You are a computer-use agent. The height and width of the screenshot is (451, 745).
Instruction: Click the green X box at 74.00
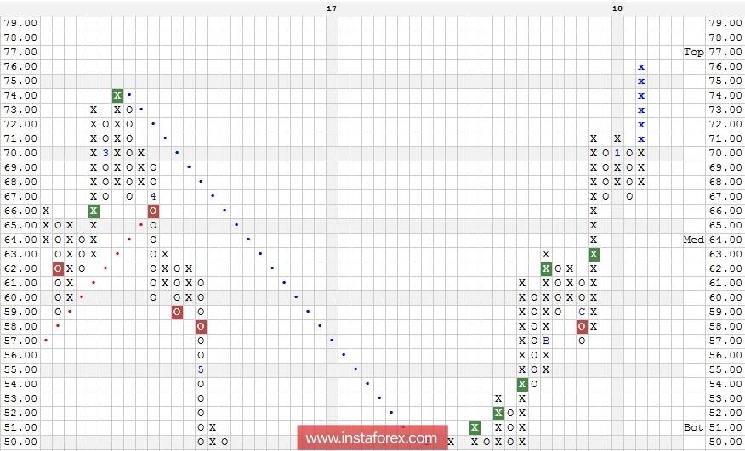(x=117, y=95)
